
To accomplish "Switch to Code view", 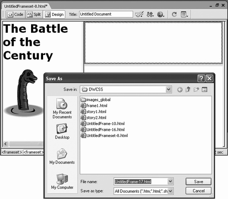I will pos(16,14).
